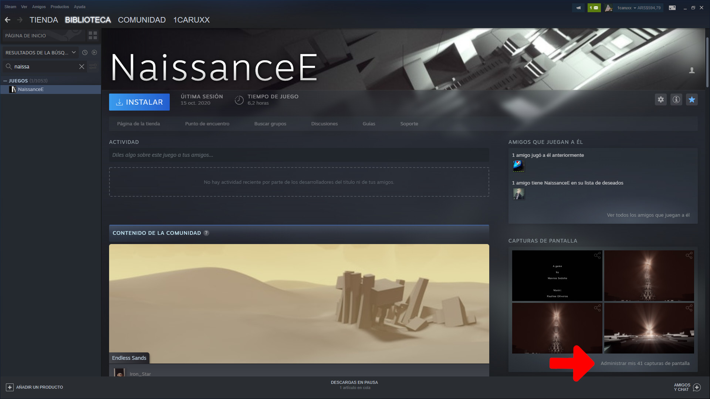The height and width of the screenshot is (399, 710).
Task: Open Punto de encuentro link
Action: (x=207, y=124)
